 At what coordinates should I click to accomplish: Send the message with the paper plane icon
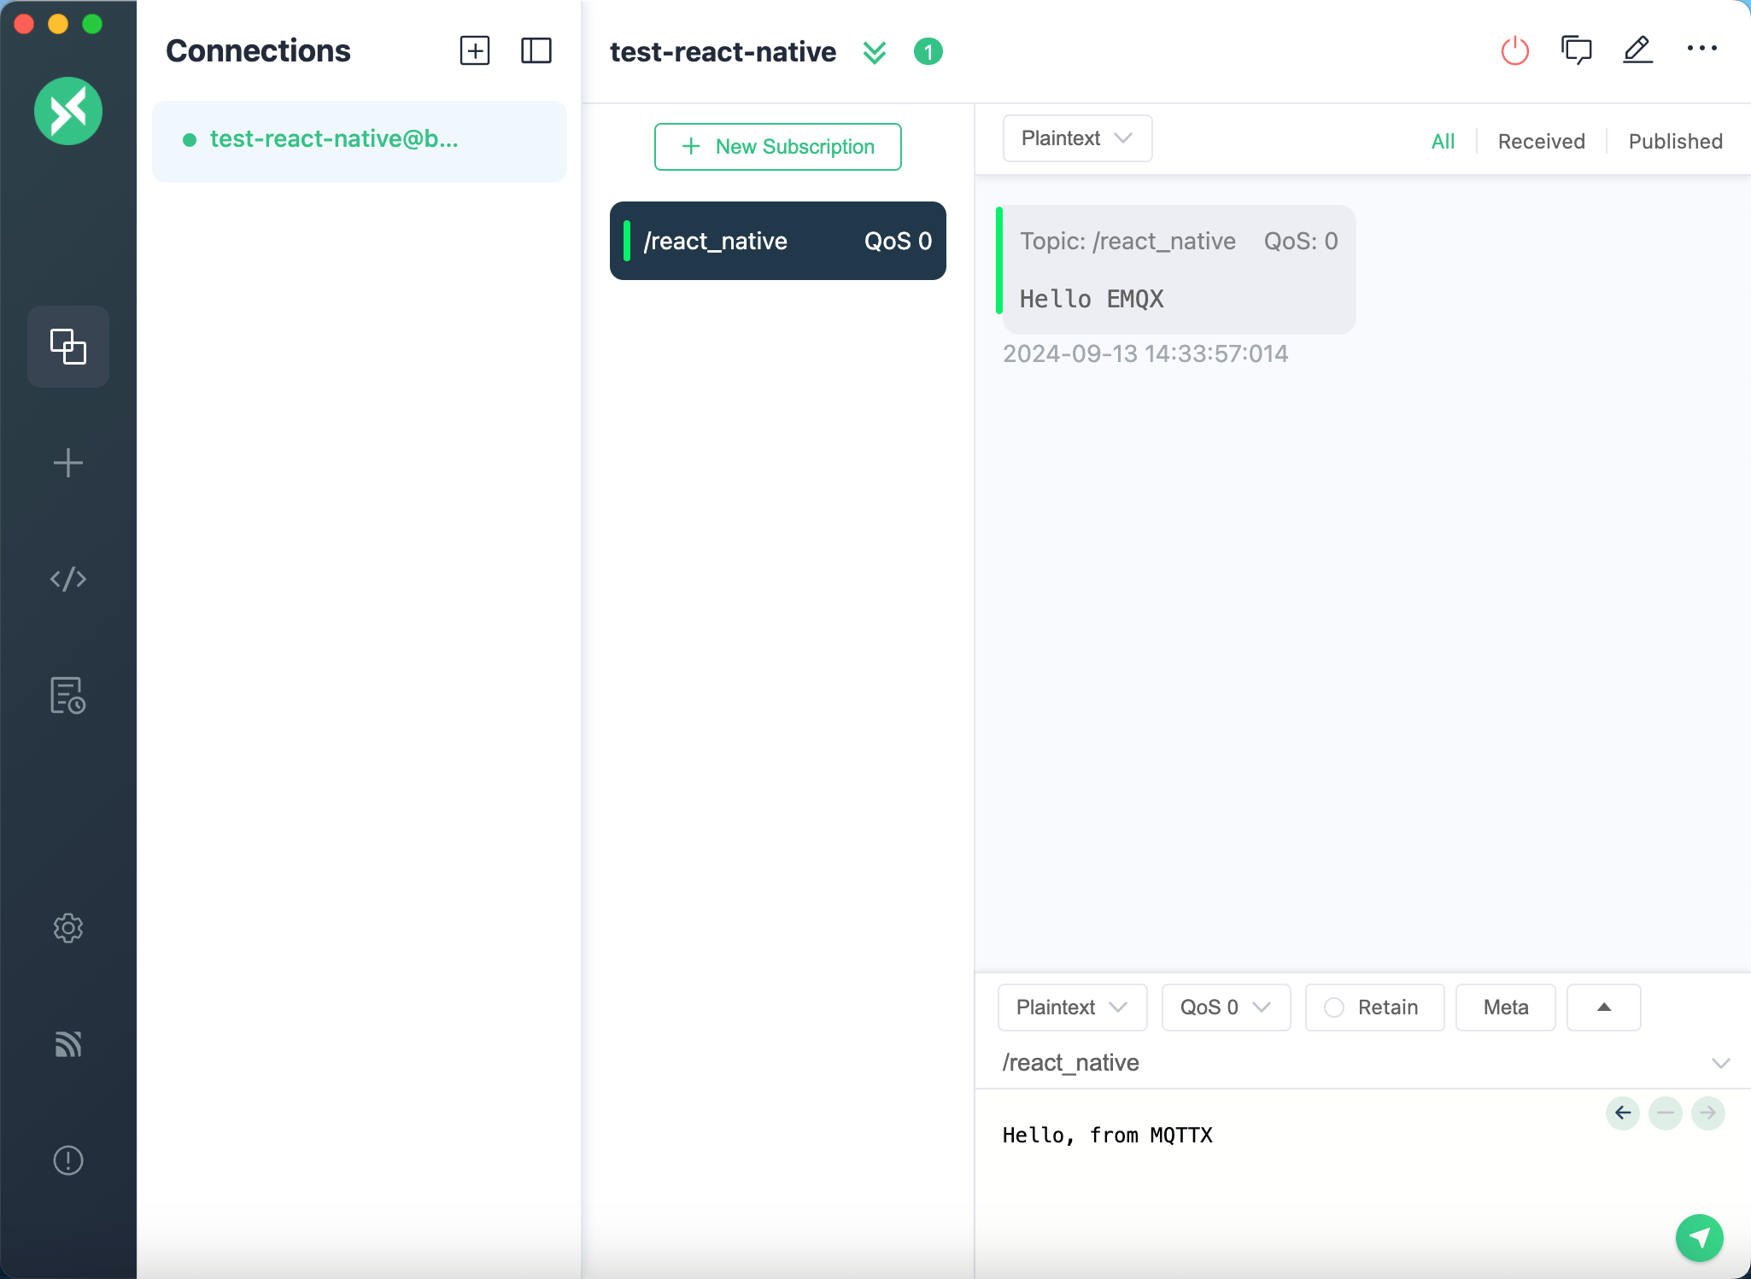[1698, 1237]
